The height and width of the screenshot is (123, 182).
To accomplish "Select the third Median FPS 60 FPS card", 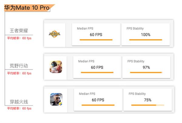I will (98, 100).
